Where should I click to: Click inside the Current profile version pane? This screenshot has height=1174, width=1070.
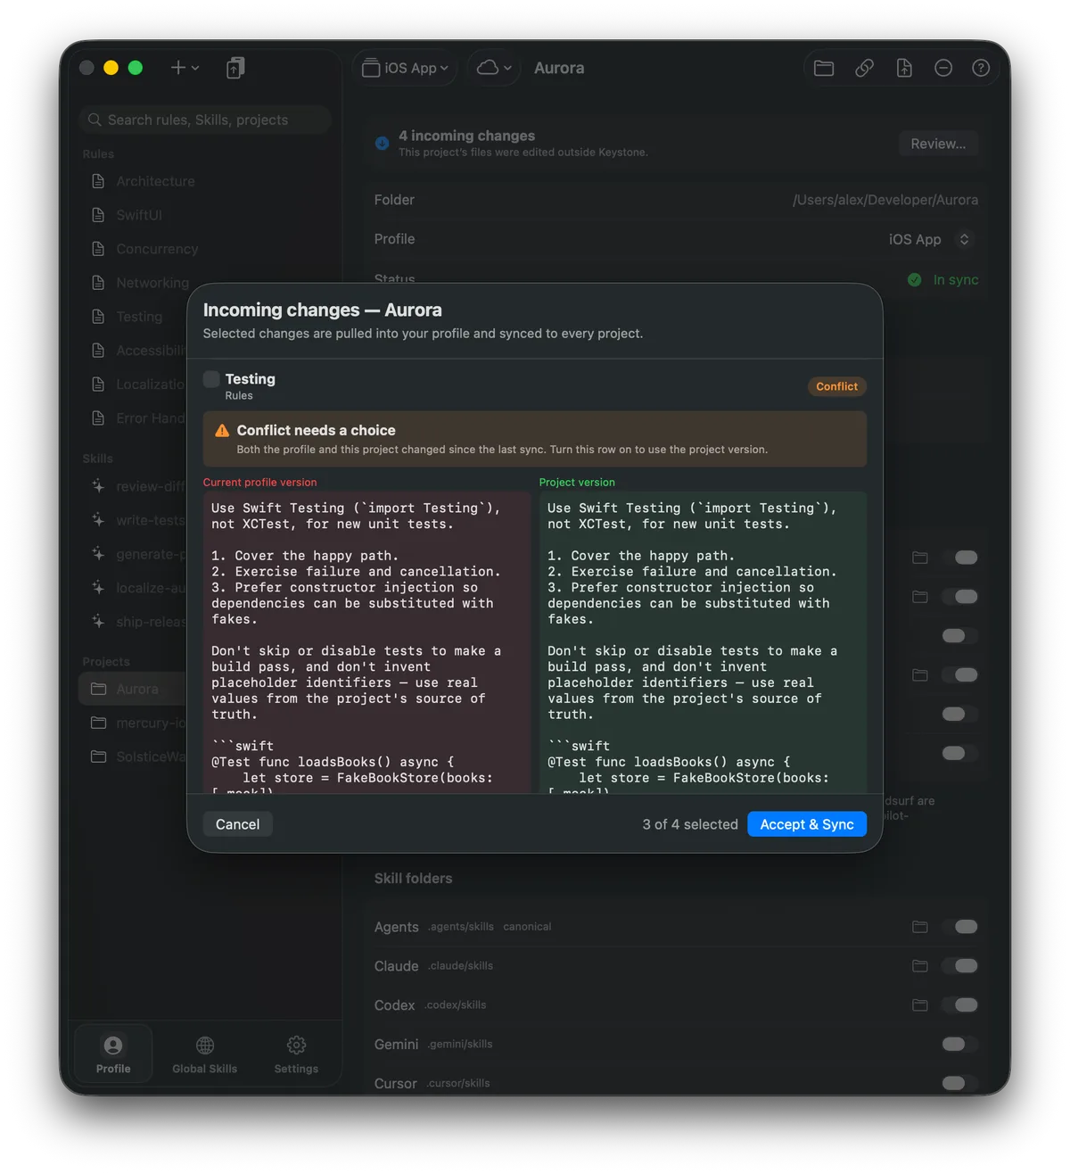point(366,642)
